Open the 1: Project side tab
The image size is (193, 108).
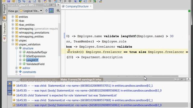coord(5,12)
